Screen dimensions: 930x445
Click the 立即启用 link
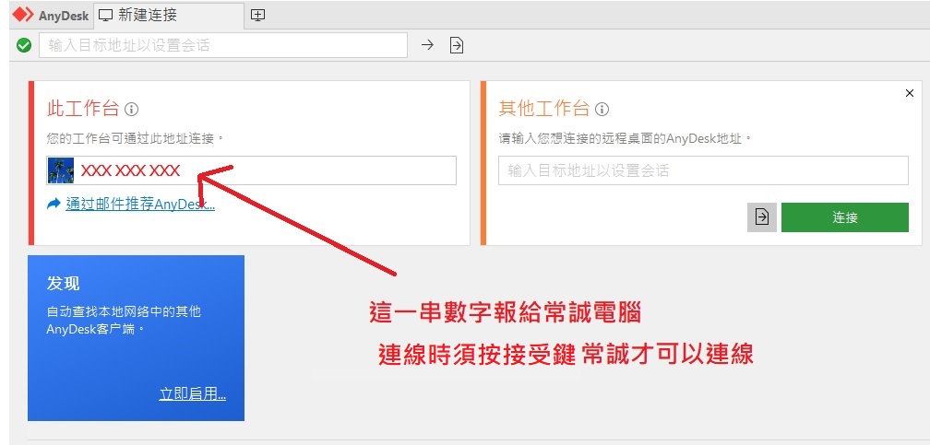tap(193, 394)
